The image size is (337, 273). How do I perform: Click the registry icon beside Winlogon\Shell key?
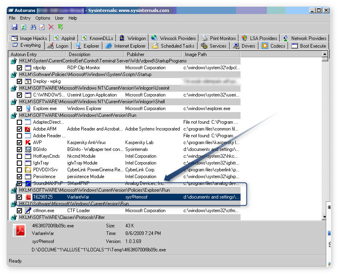pyautogui.click(x=14, y=102)
